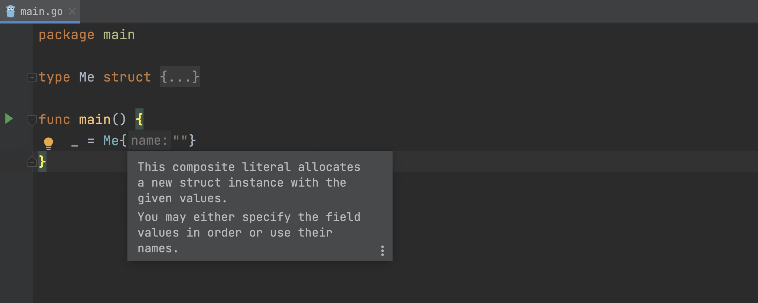The height and width of the screenshot is (303, 758).
Task: Click the closing fold marker of main
Action: point(32,162)
